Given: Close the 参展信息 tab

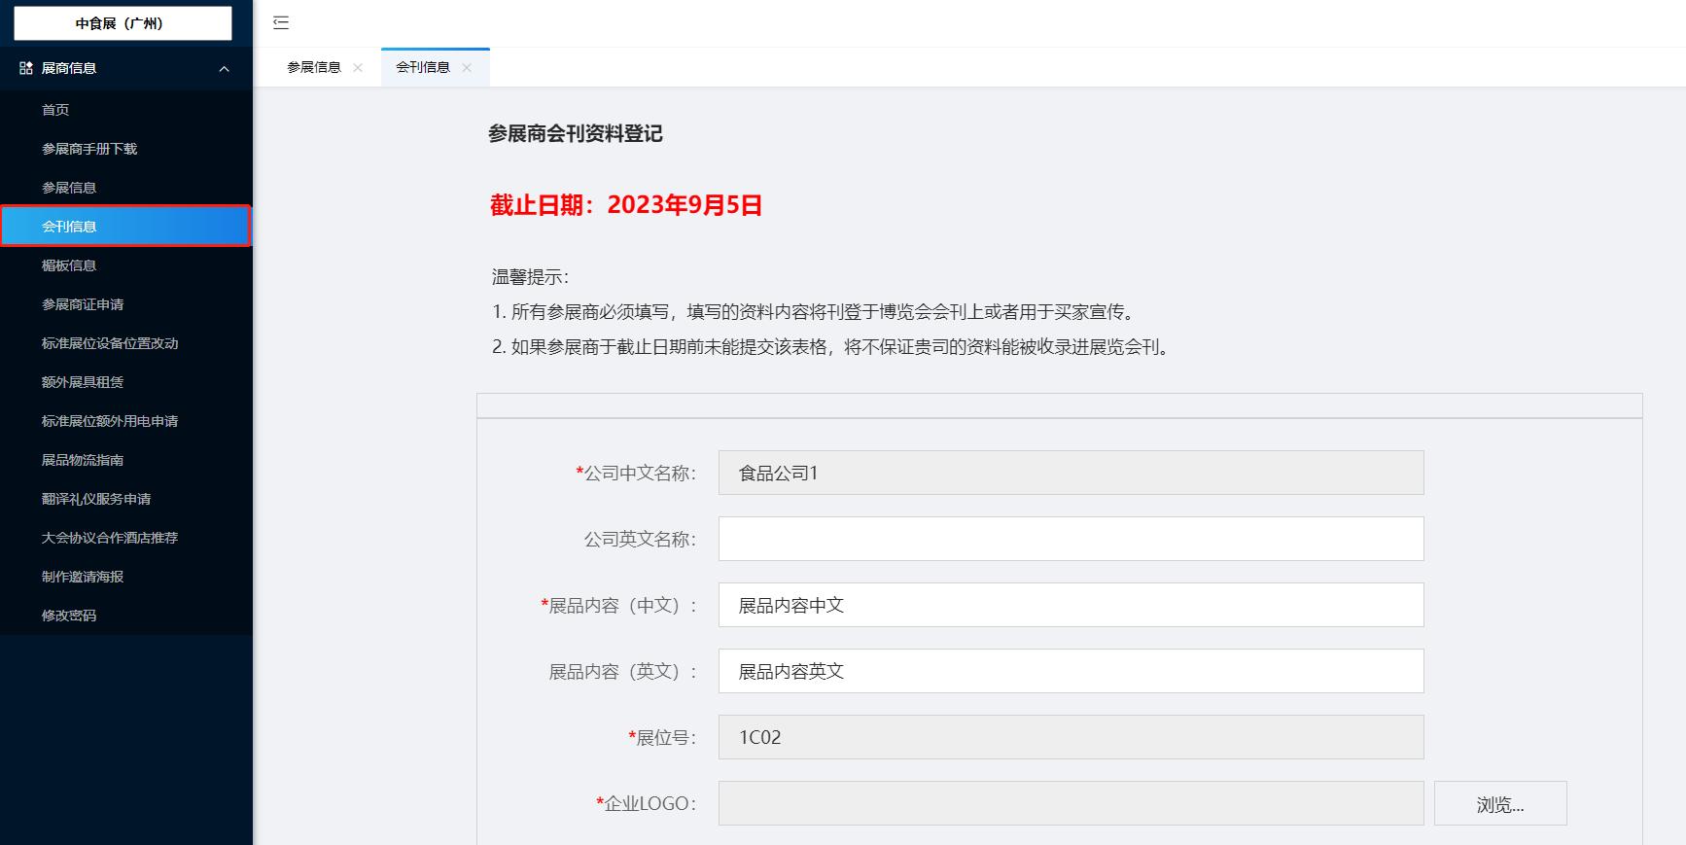Looking at the screenshot, I should click(x=358, y=68).
